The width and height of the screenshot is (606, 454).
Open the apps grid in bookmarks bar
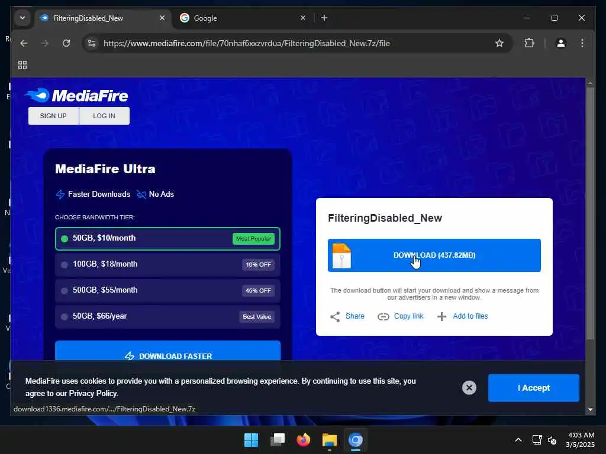(22, 65)
